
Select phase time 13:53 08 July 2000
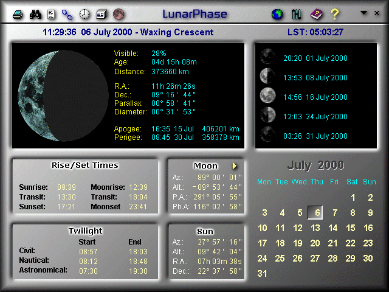(315, 78)
